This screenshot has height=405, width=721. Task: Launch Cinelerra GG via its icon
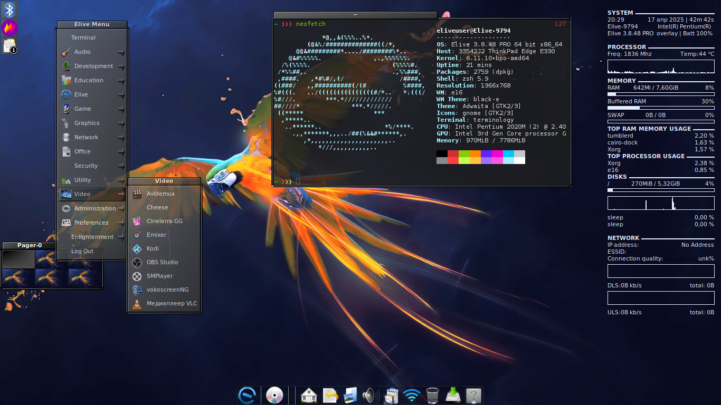click(x=137, y=221)
